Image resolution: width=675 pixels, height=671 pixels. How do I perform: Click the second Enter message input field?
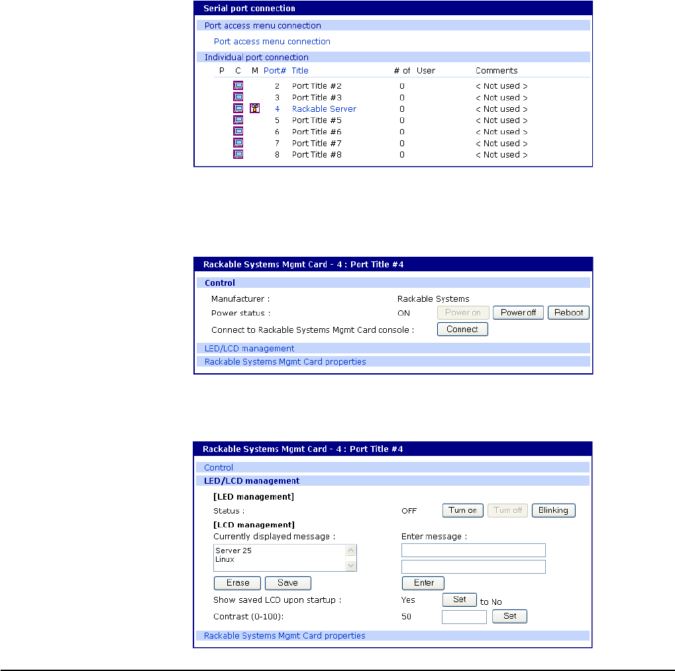(x=474, y=566)
